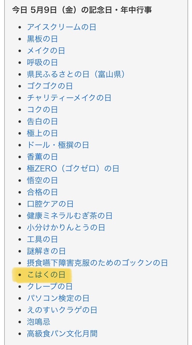The height and width of the screenshot is (345, 192).
Task: Click the メイクの日 link
Action: point(46,51)
